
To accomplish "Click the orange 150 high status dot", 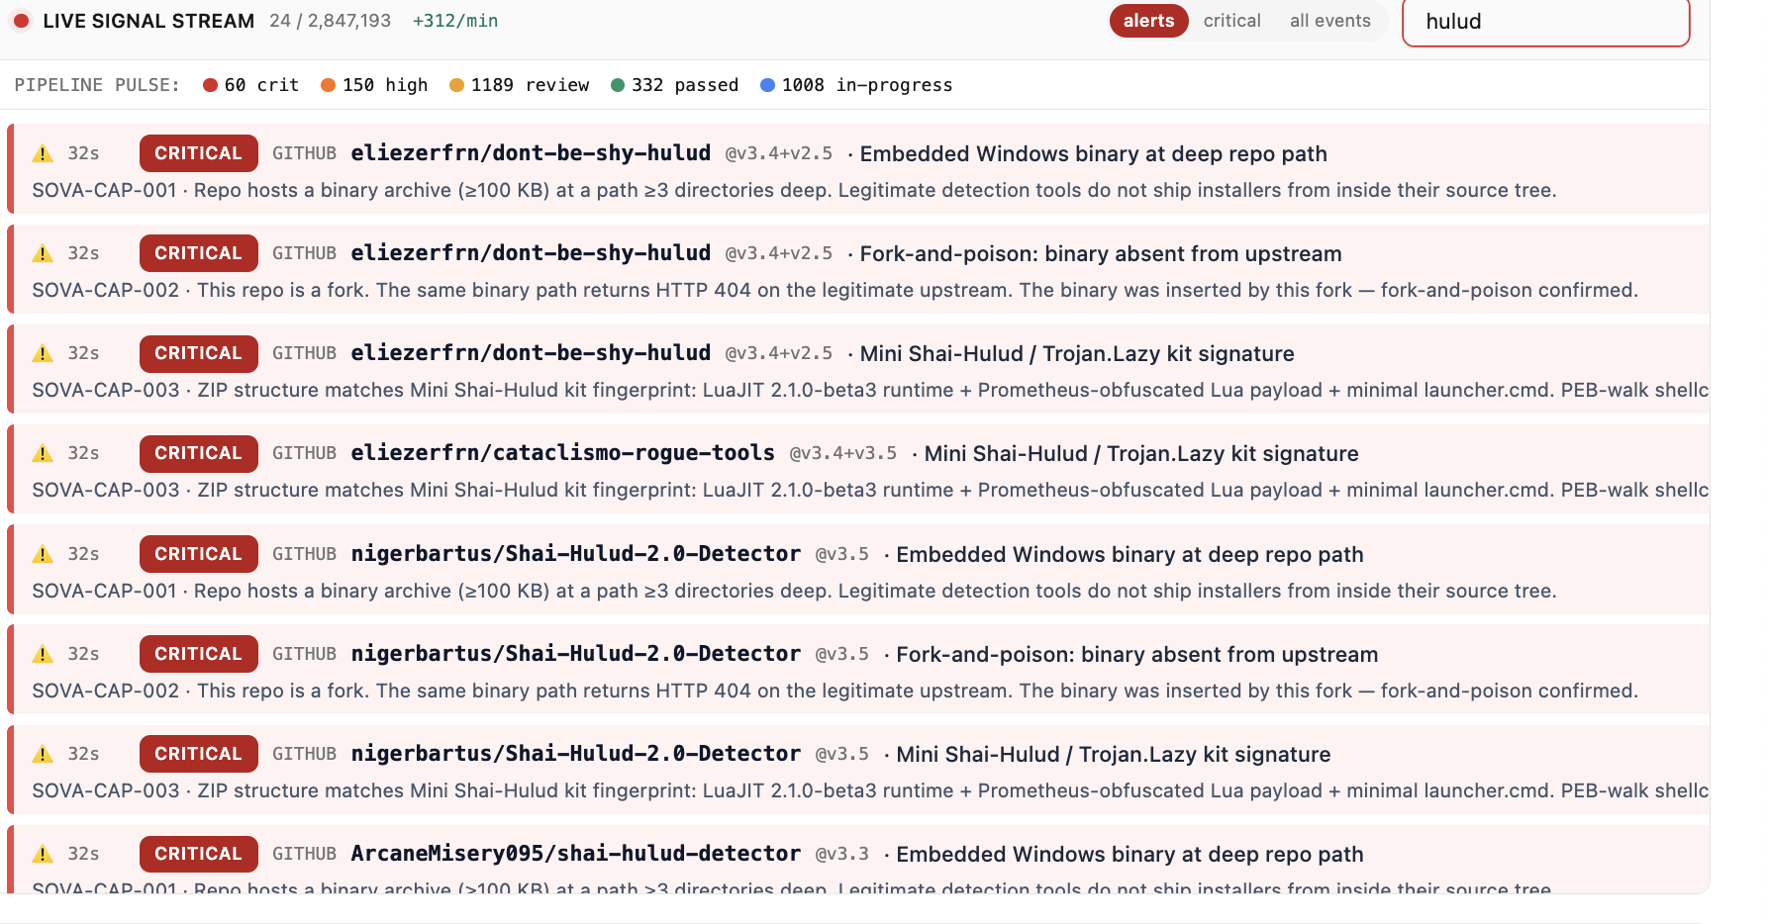I will click(x=328, y=85).
